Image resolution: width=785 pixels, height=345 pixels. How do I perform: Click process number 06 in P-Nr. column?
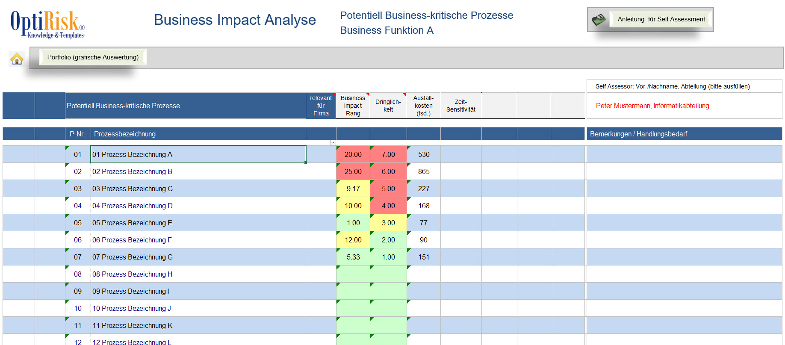tap(77, 240)
